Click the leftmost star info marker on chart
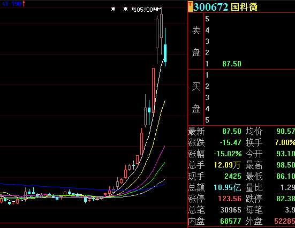Viewport: 295px width, 228px height. (113, 9)
